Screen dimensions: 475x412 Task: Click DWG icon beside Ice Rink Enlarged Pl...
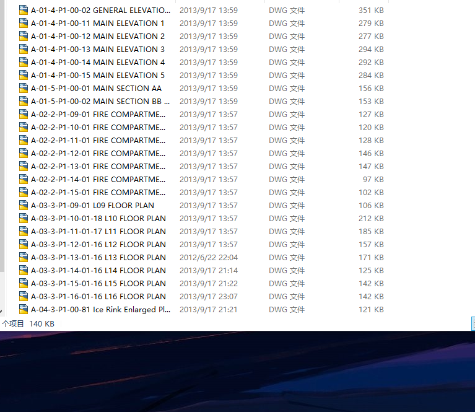[24, 310]
